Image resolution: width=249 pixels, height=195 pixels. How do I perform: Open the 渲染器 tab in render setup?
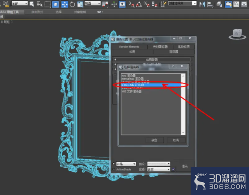[x=174, y=52]
